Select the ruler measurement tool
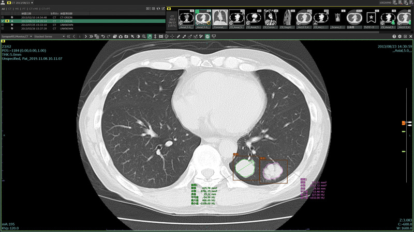 178,36
